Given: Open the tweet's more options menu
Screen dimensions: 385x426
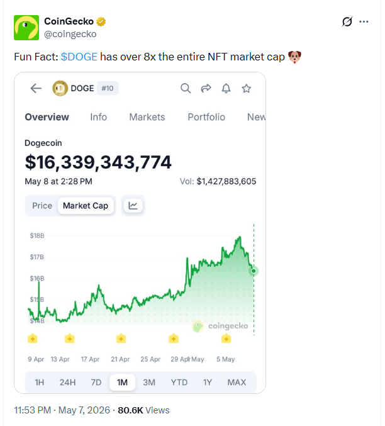Looking at the screenshot, I should point(364,22).
